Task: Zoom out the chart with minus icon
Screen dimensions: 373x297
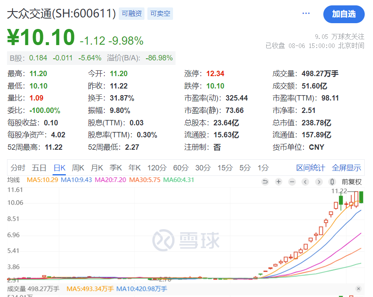Action: [292, 182]
